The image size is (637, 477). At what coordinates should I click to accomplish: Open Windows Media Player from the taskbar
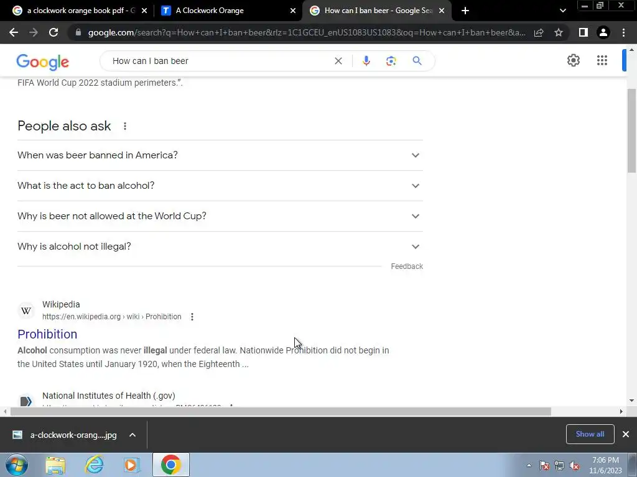coord(131,465)
